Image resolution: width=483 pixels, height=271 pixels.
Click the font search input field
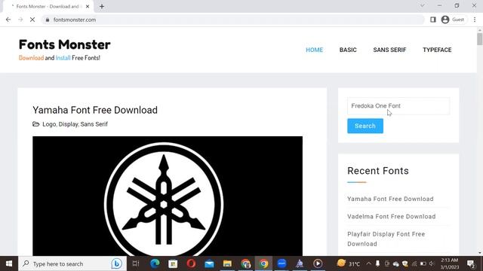point(398,106)
